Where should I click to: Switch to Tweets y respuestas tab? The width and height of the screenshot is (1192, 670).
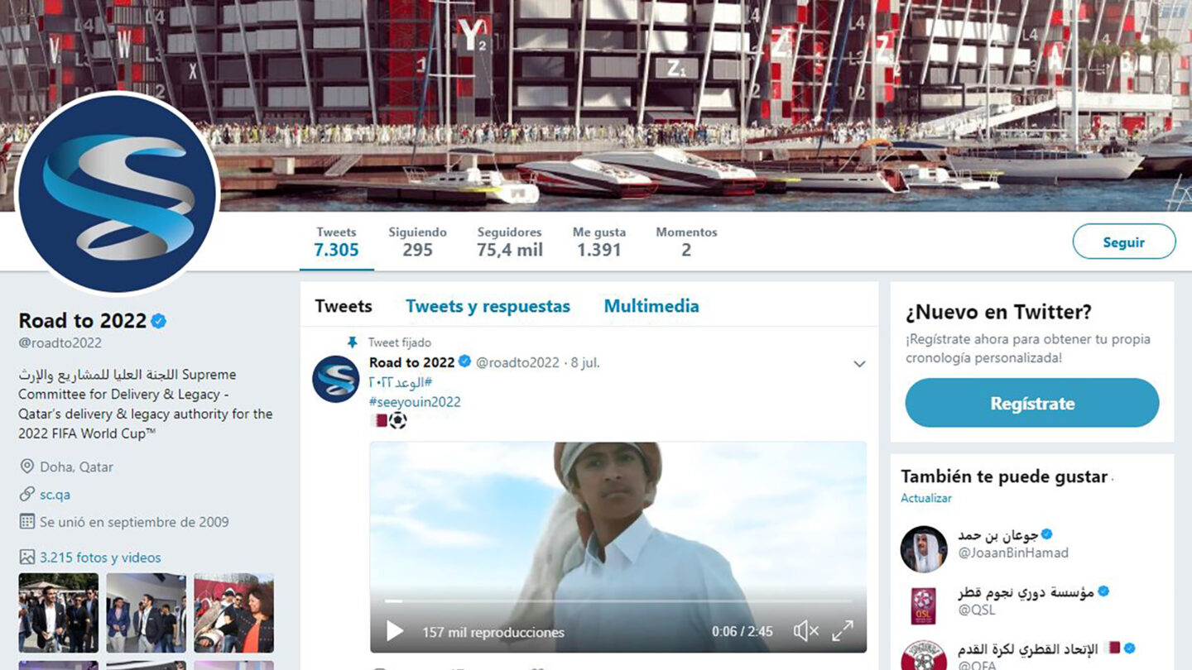[488, 306]
